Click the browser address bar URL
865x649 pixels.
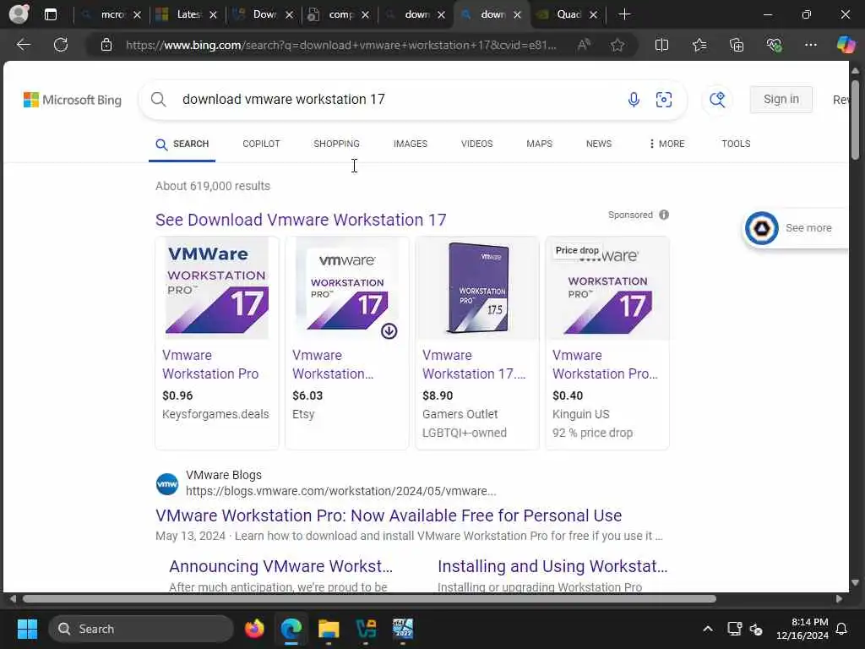(x=341, y=46)
